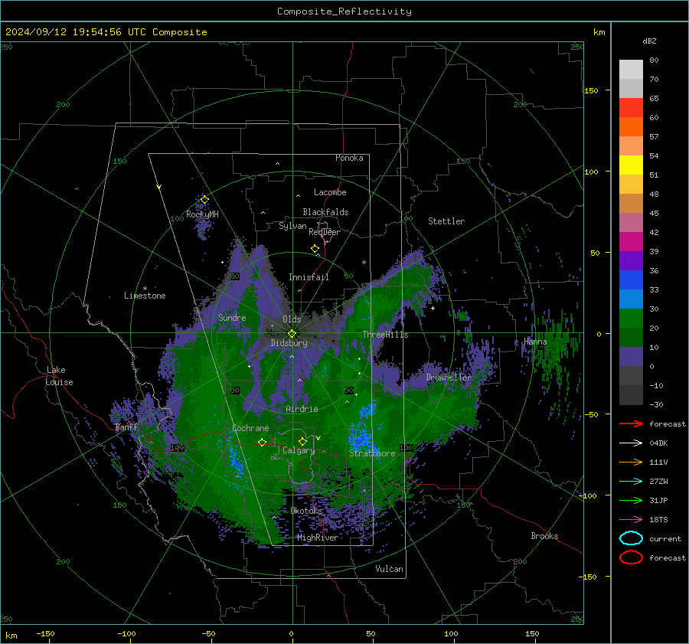Click the Limestone label
This screenshot has width=689, height=644.
click(145, 296)
